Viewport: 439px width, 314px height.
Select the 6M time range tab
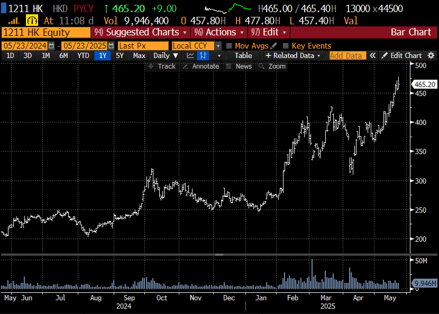point(63,55)
